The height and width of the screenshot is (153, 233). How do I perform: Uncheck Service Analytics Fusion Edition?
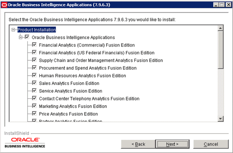35,91
